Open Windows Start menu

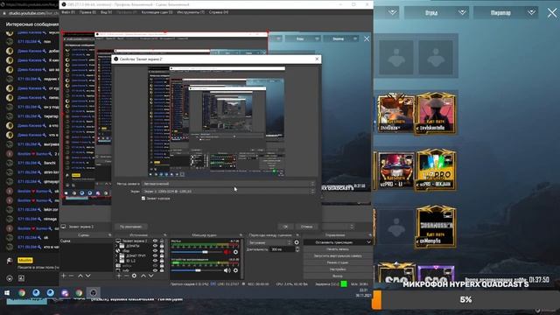coord(7,293)
